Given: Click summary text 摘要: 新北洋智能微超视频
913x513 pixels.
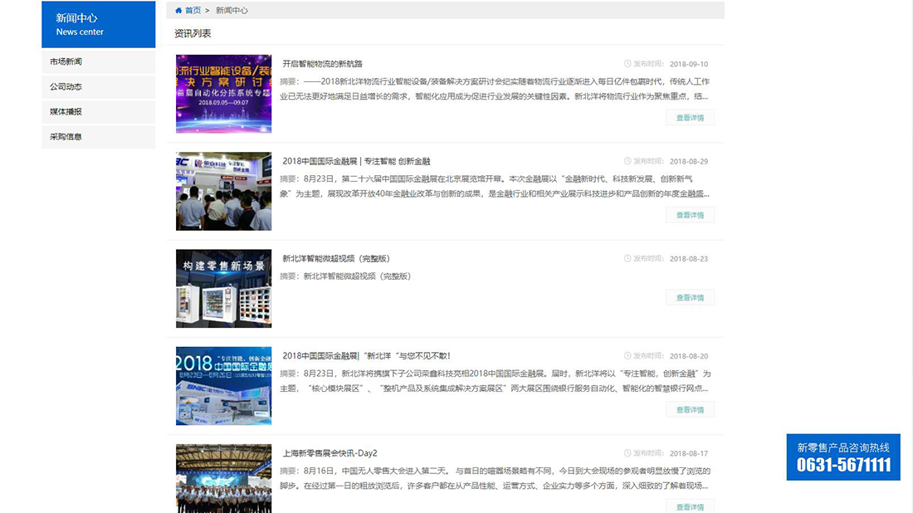Looking at the screenshot, I should pyautogui.click(x=346, y=276).
